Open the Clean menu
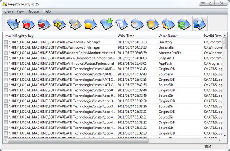 point(8,11)
